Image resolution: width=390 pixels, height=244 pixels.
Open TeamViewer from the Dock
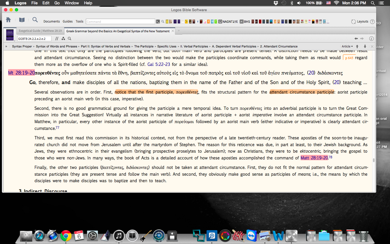pos(252,236)
